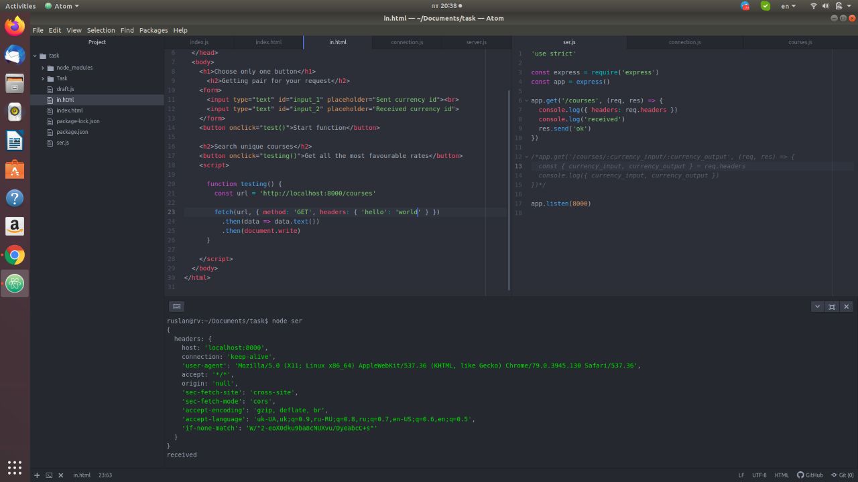Open package.json in the project tree

(72, 132)
